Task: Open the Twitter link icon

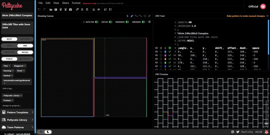Action: pos(238,132)
